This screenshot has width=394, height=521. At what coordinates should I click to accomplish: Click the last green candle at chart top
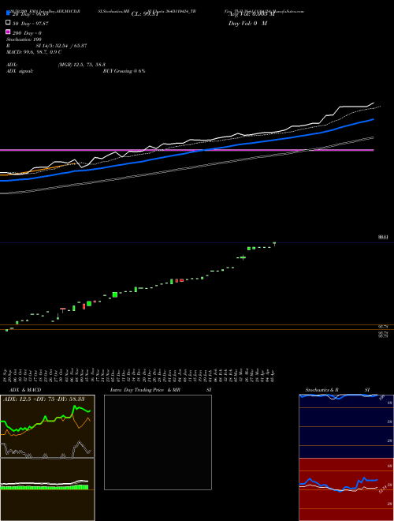(274, 244)
